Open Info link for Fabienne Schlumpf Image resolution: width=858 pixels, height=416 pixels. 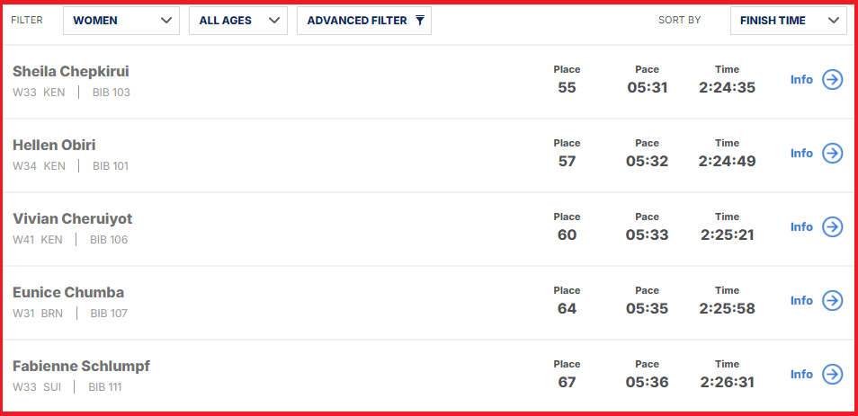(x=801, y=375)
